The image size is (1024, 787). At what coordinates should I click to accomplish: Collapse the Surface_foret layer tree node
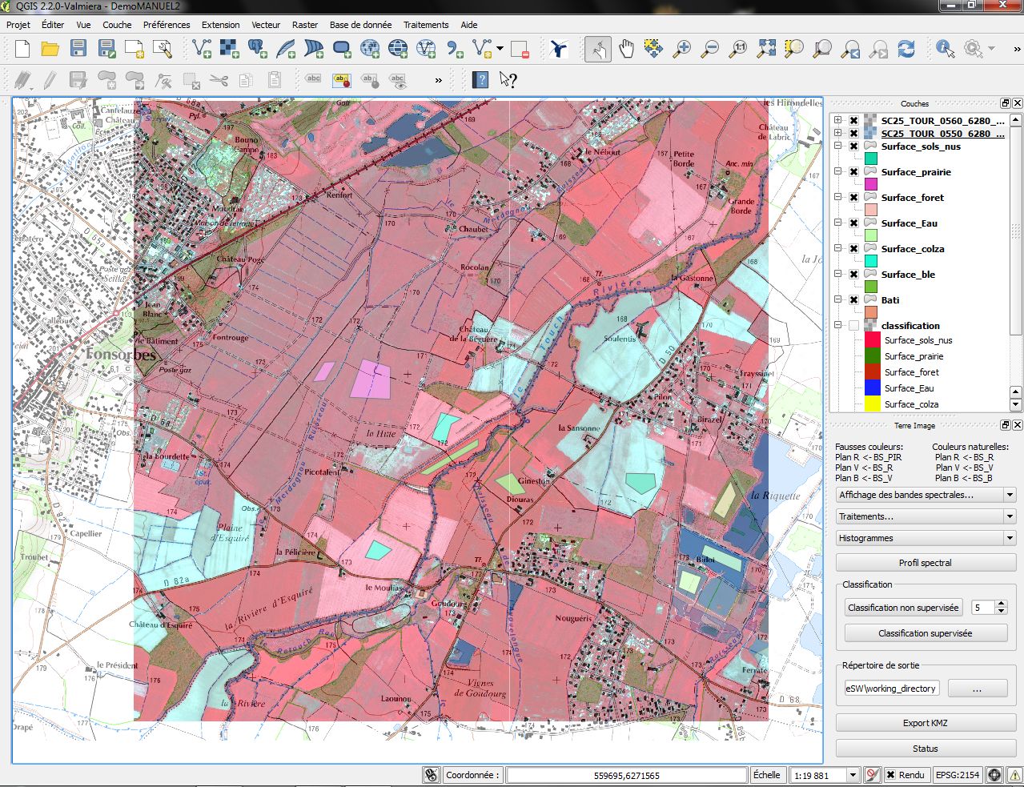838,198
